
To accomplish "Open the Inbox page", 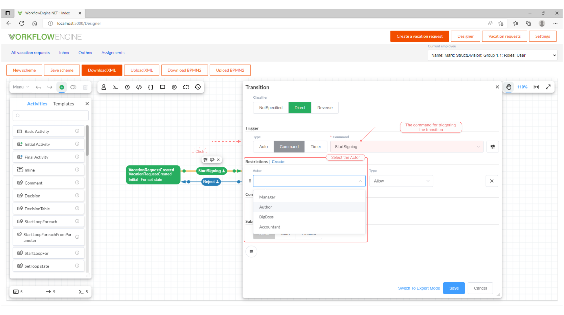I will [64, 53].
